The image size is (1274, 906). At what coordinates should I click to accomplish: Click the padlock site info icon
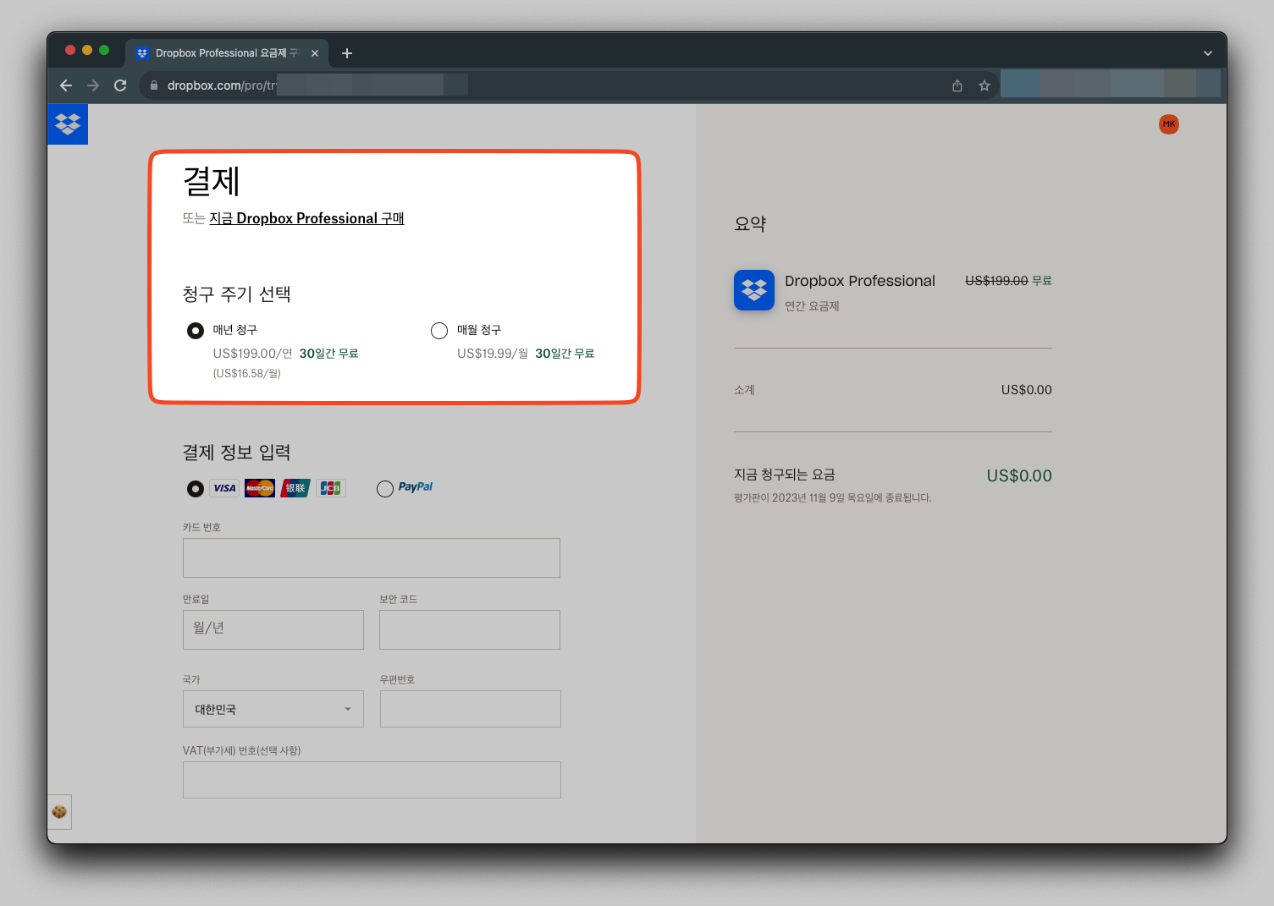(154, 85)
